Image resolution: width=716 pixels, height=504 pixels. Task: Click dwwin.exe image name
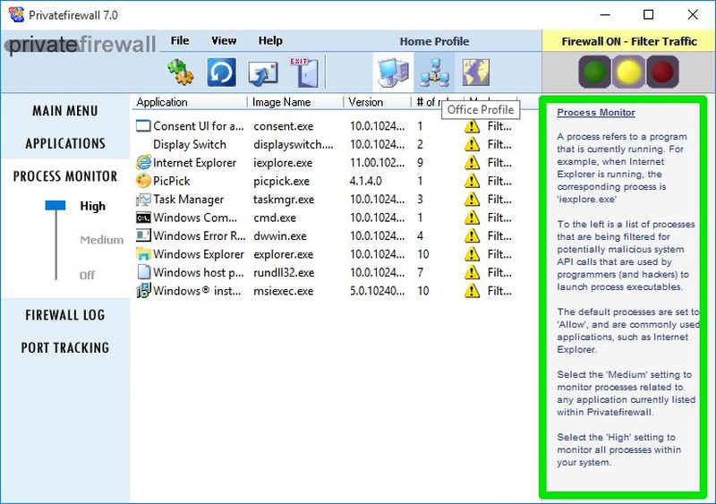(280, 236)
